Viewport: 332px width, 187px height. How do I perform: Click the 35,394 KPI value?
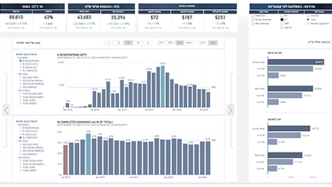pyautogui.click(x=118, y=17)
